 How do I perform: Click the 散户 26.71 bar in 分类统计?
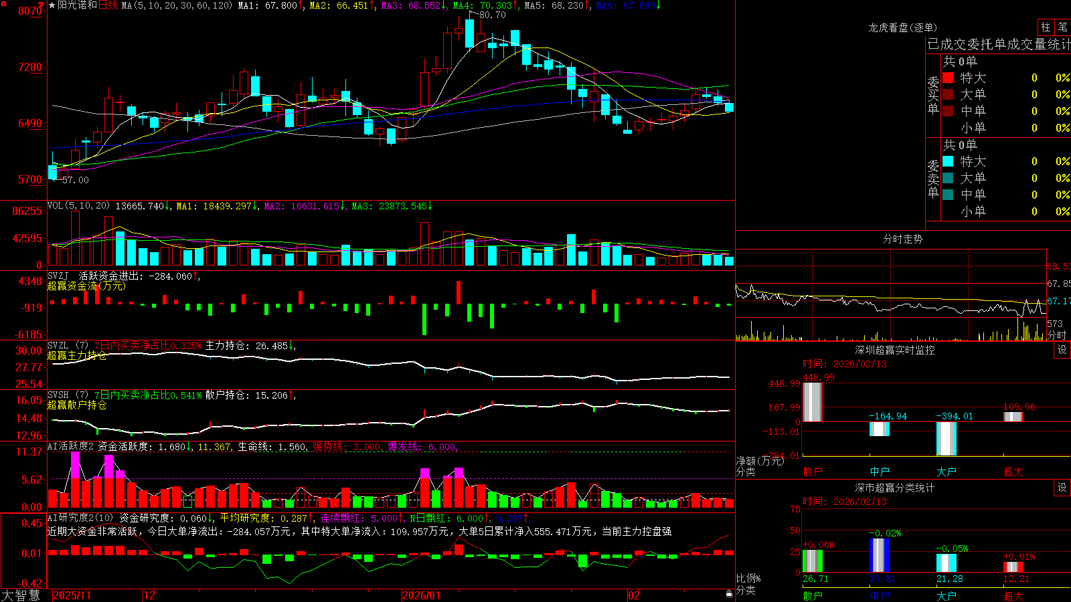812,561
